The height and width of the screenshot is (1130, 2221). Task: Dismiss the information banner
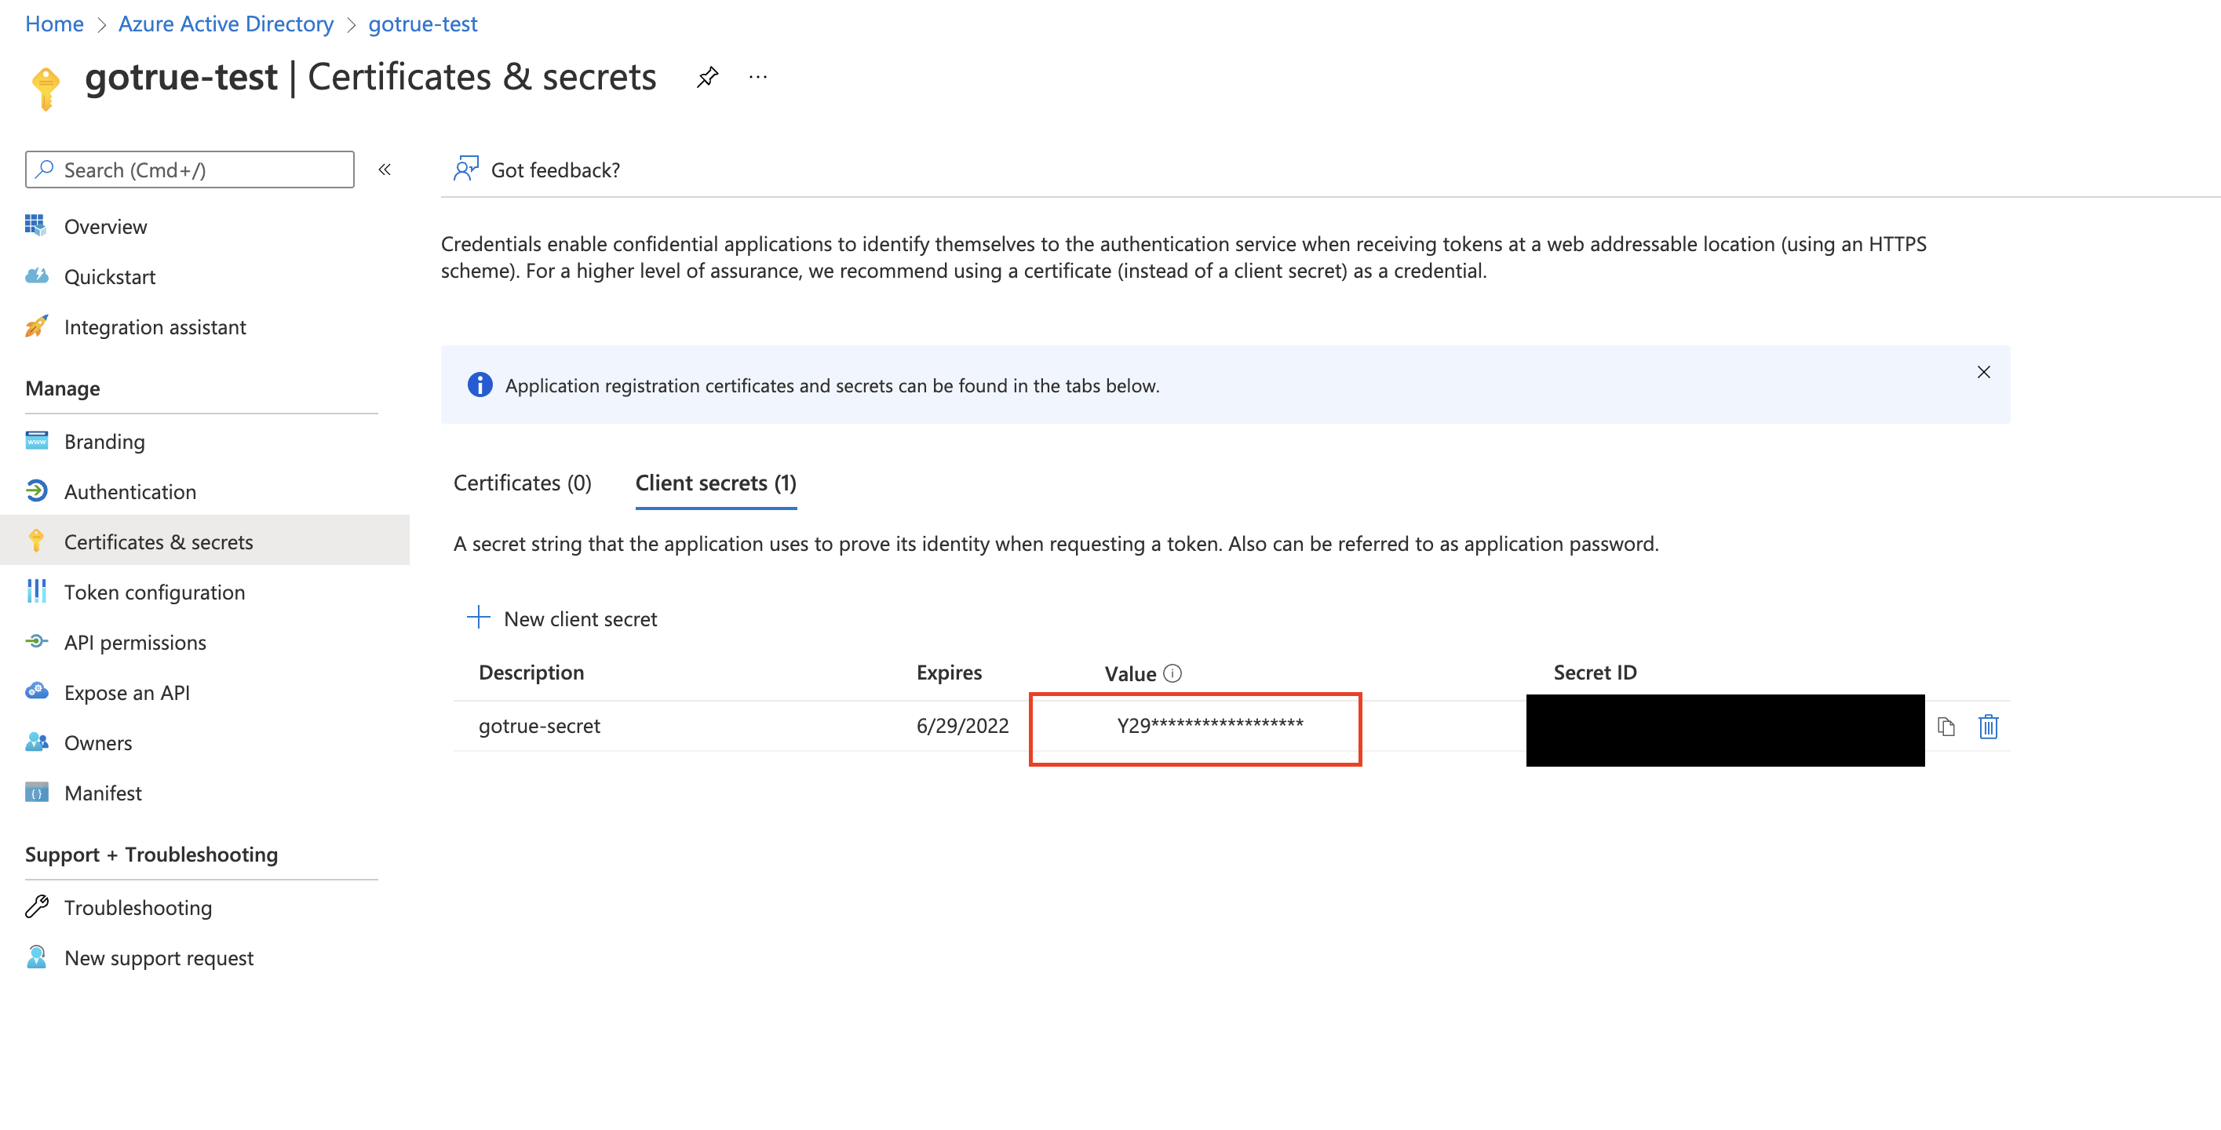(1983, 373)
